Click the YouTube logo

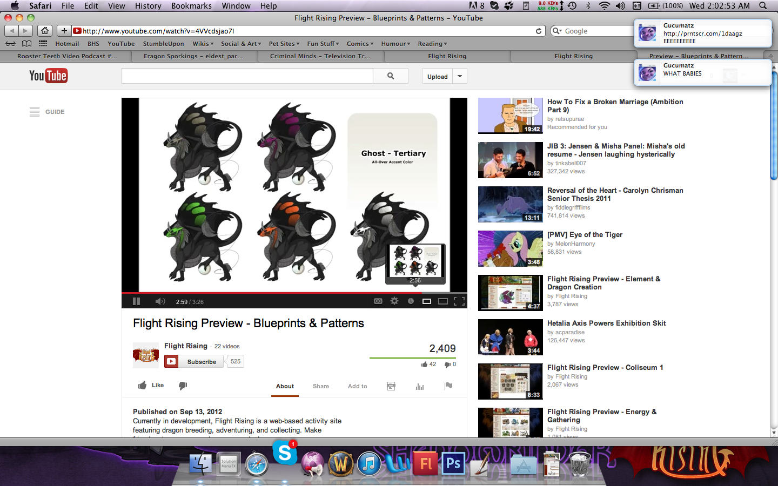pos(48,76)
